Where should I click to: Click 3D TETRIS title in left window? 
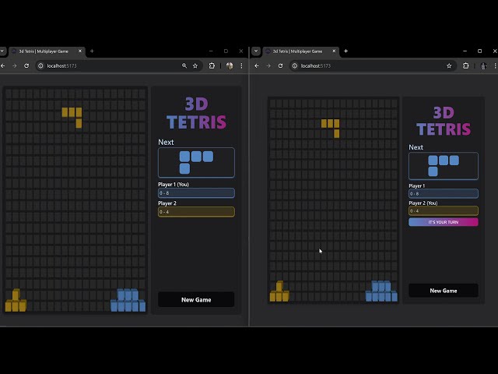196,113
